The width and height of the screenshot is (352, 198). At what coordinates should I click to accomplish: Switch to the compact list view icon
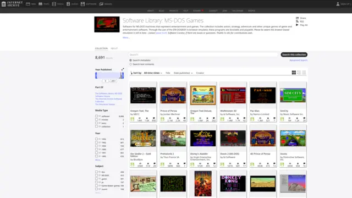pos(304,72)
